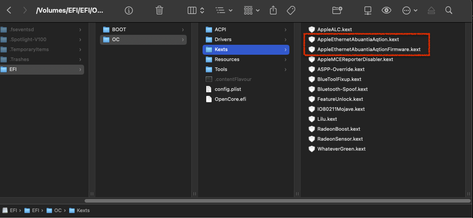Image resolution: width=473 pixels, height=218 pixels.
Task: Create a new folder with toolbar icon
Action: pos(337,10)
